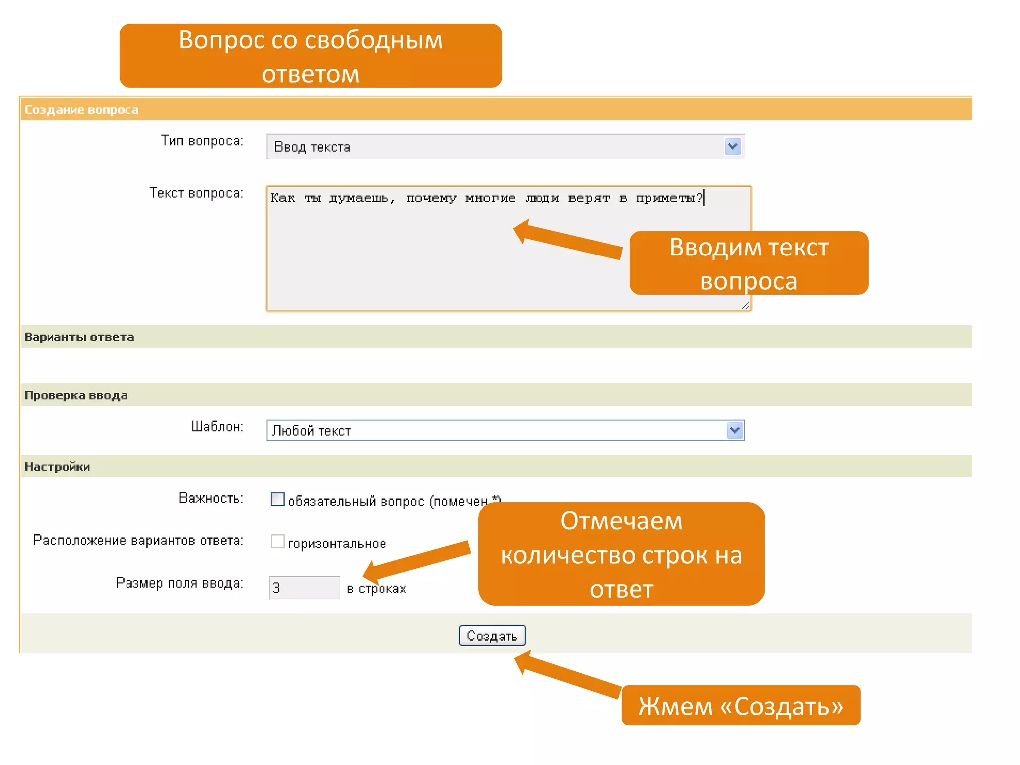Click the row count callout box
Screen dimensions: 1020x765
[x=621, y=554]
